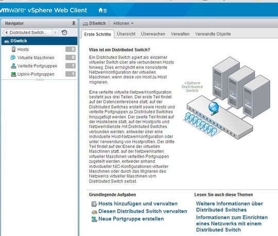Click the new port group icon
The height and width of the screenshot is (236, 278).
[x=94, y=219]
